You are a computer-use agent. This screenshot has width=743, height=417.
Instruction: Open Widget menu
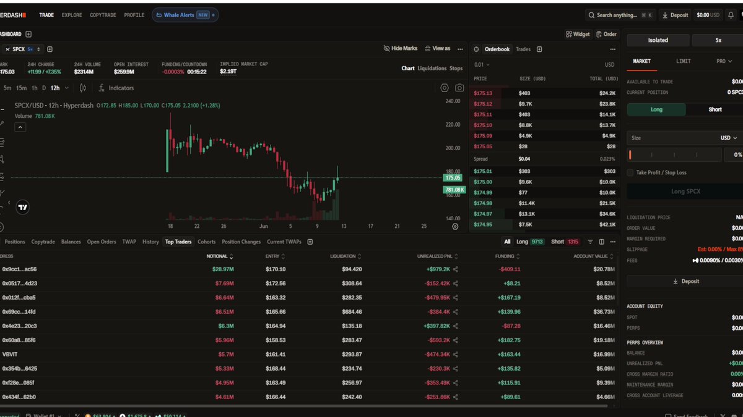pyautogui.click(x=578, y=35)
